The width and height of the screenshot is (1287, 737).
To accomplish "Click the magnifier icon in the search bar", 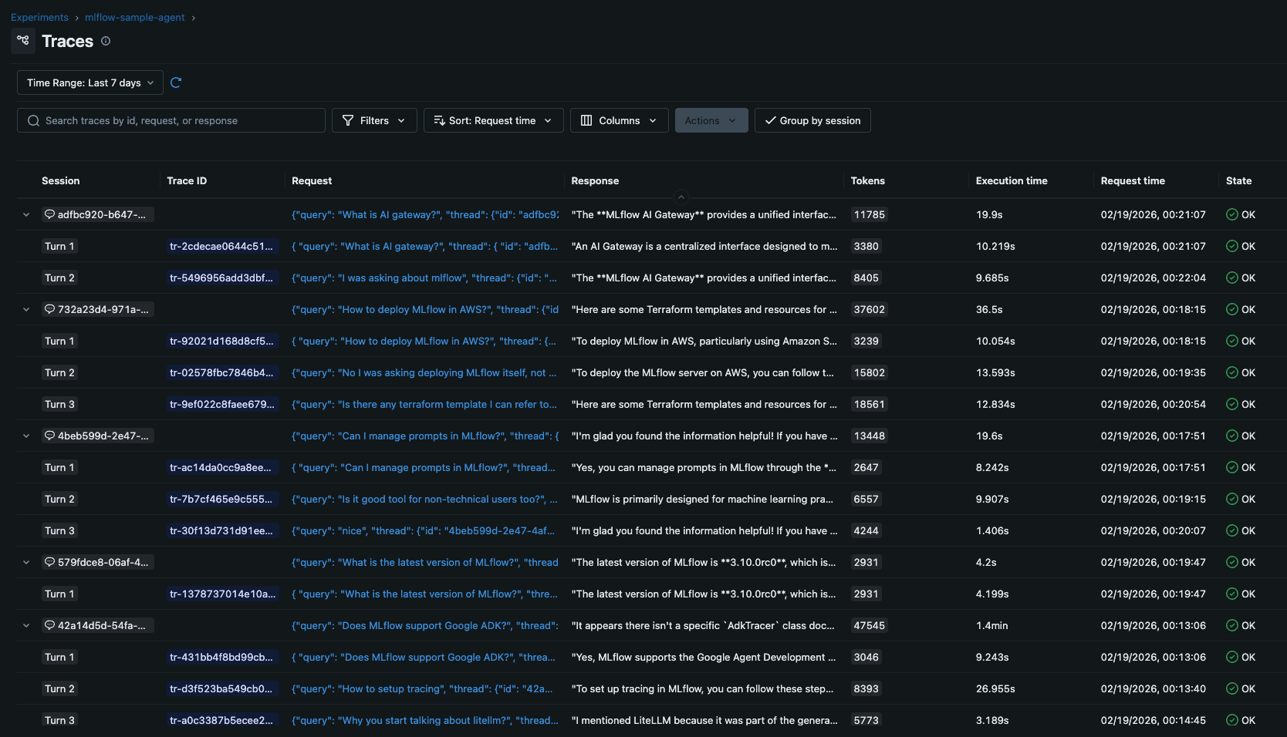I will 33,120.
